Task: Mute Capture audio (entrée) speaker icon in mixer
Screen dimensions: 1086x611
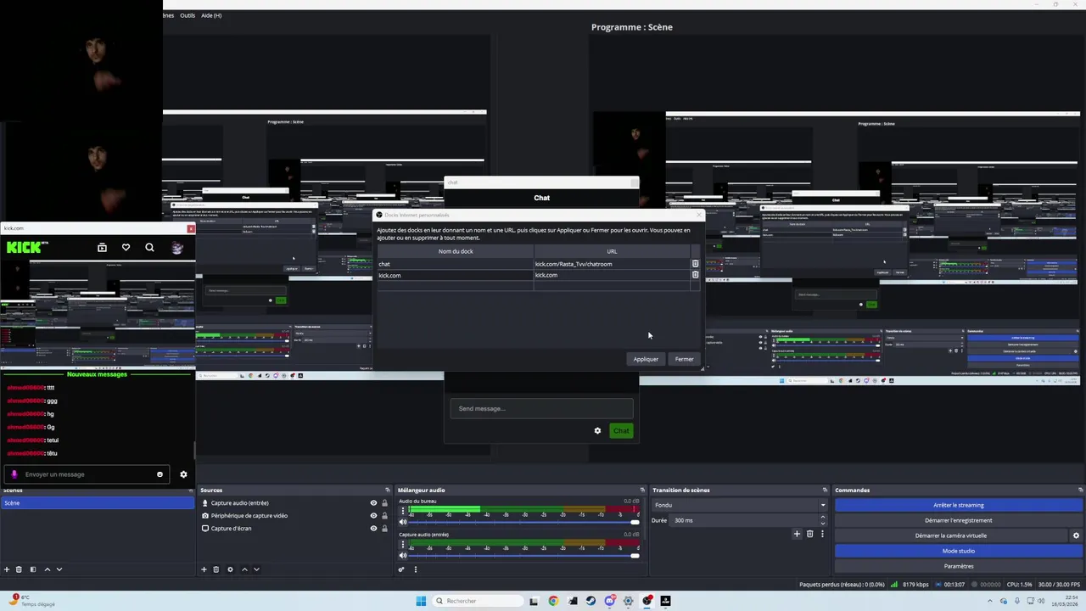Action: point(403,556)
